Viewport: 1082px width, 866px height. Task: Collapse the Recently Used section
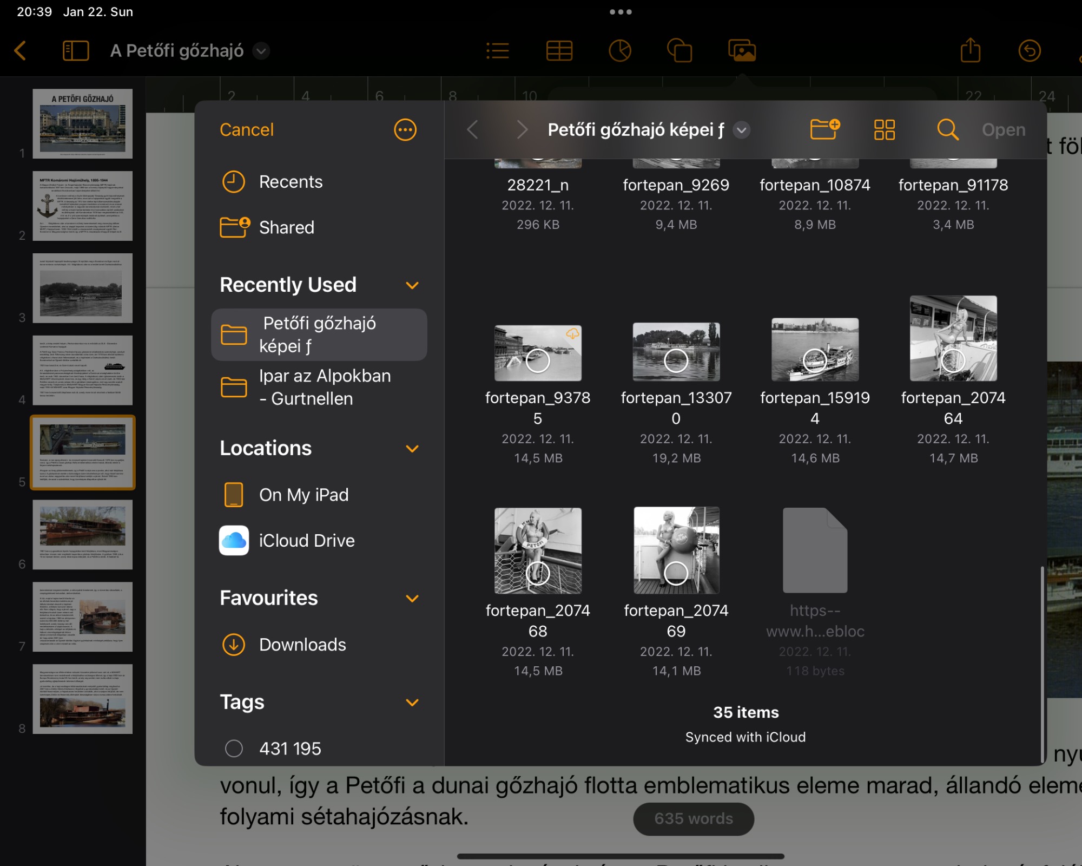(412, 285)
